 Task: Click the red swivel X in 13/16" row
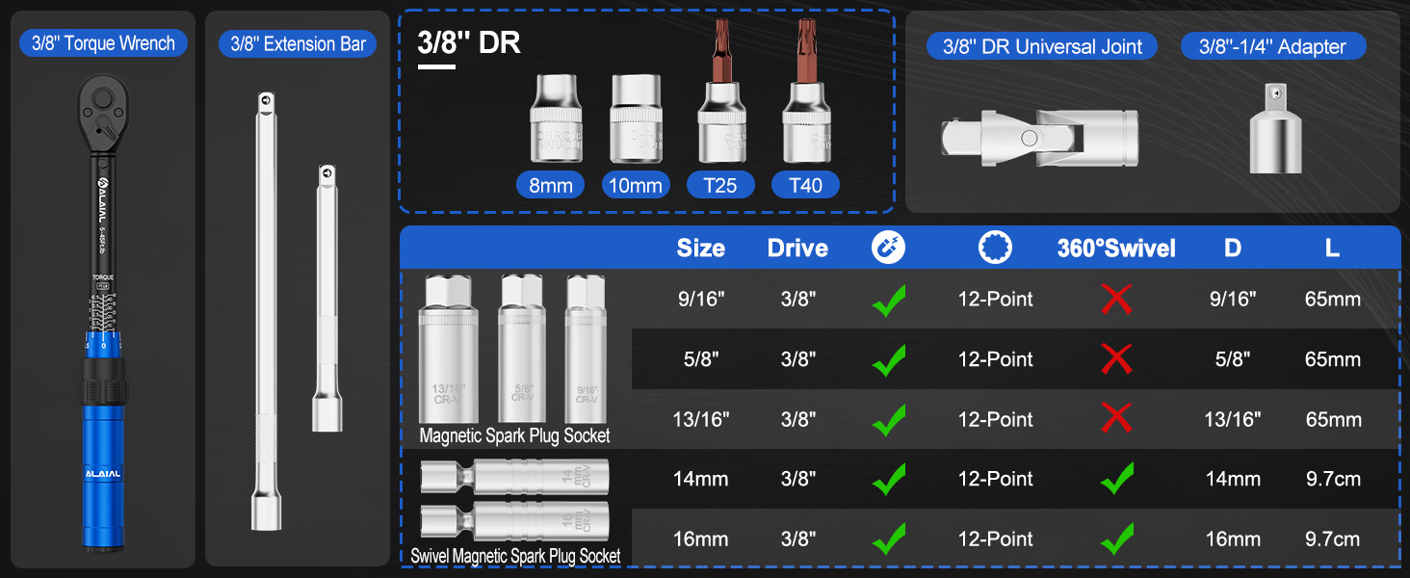1116,419
